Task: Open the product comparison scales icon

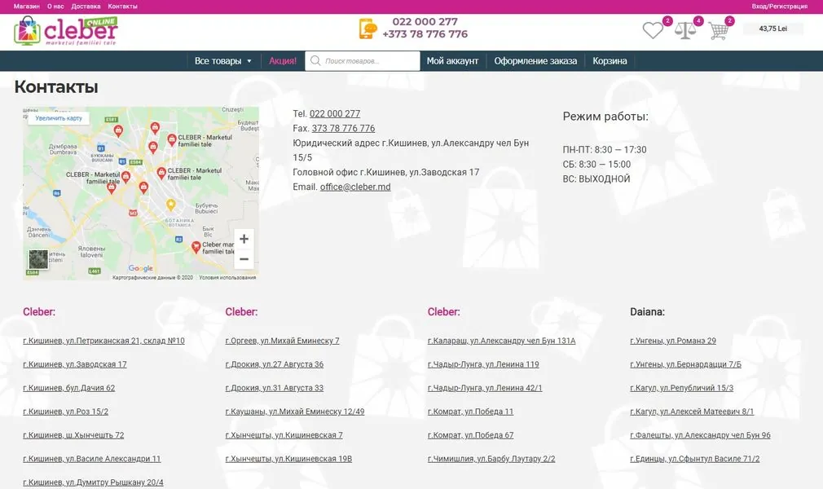Action: [685, 30]
